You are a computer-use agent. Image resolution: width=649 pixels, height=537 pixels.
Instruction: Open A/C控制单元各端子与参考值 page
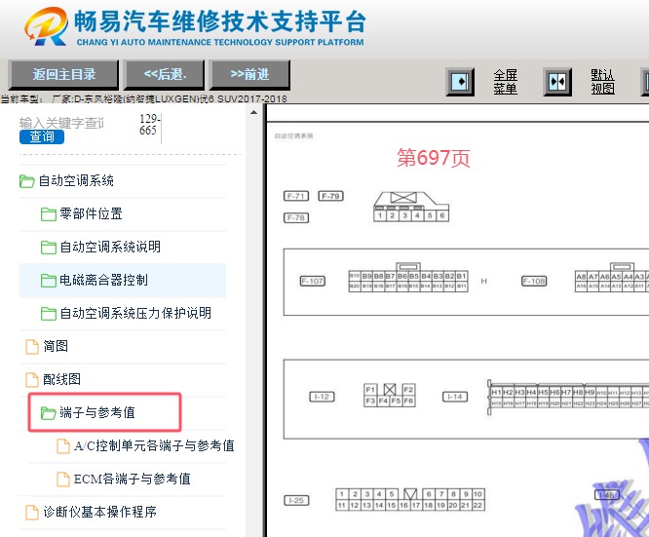154,446
